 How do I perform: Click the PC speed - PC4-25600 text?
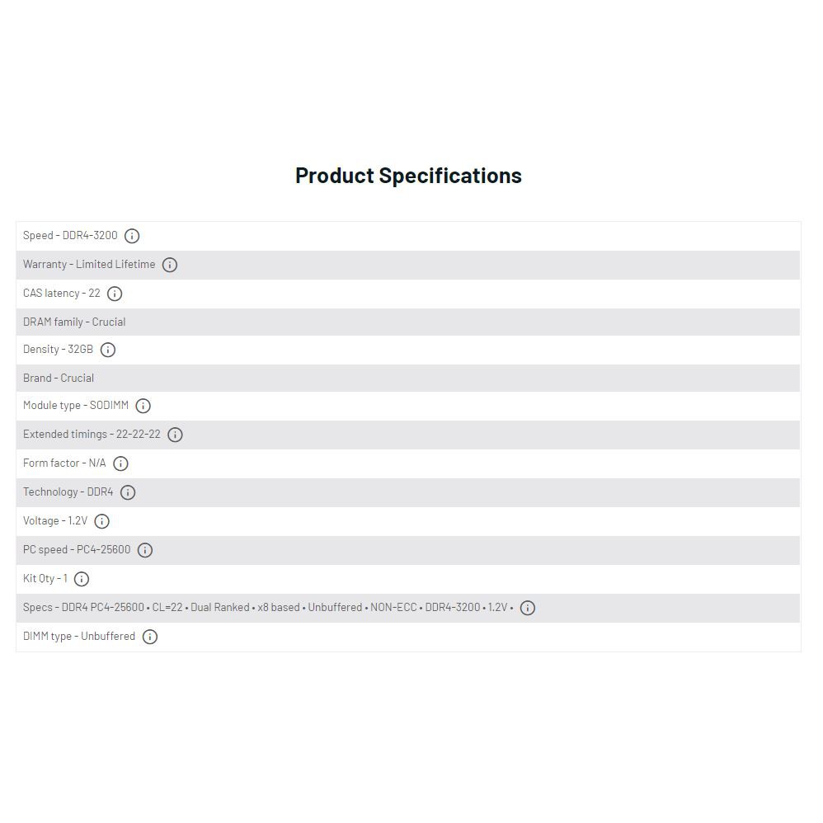click(x=77, y=550)
